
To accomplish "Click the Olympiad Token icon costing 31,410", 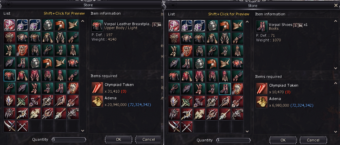I will coord(97,88).
